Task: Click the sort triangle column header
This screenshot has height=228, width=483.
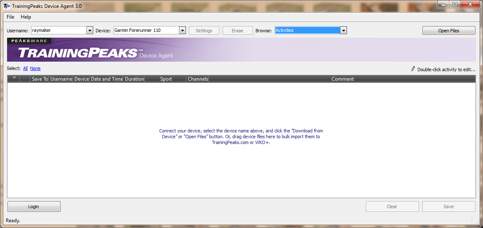Action: click(x=14, y=79)
